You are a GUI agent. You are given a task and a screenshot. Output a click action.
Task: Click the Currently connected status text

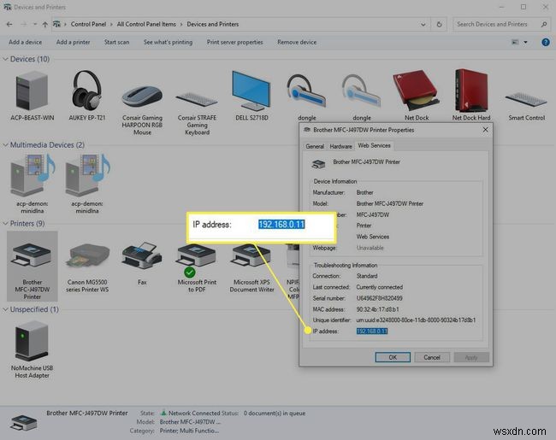click(380, 287)
